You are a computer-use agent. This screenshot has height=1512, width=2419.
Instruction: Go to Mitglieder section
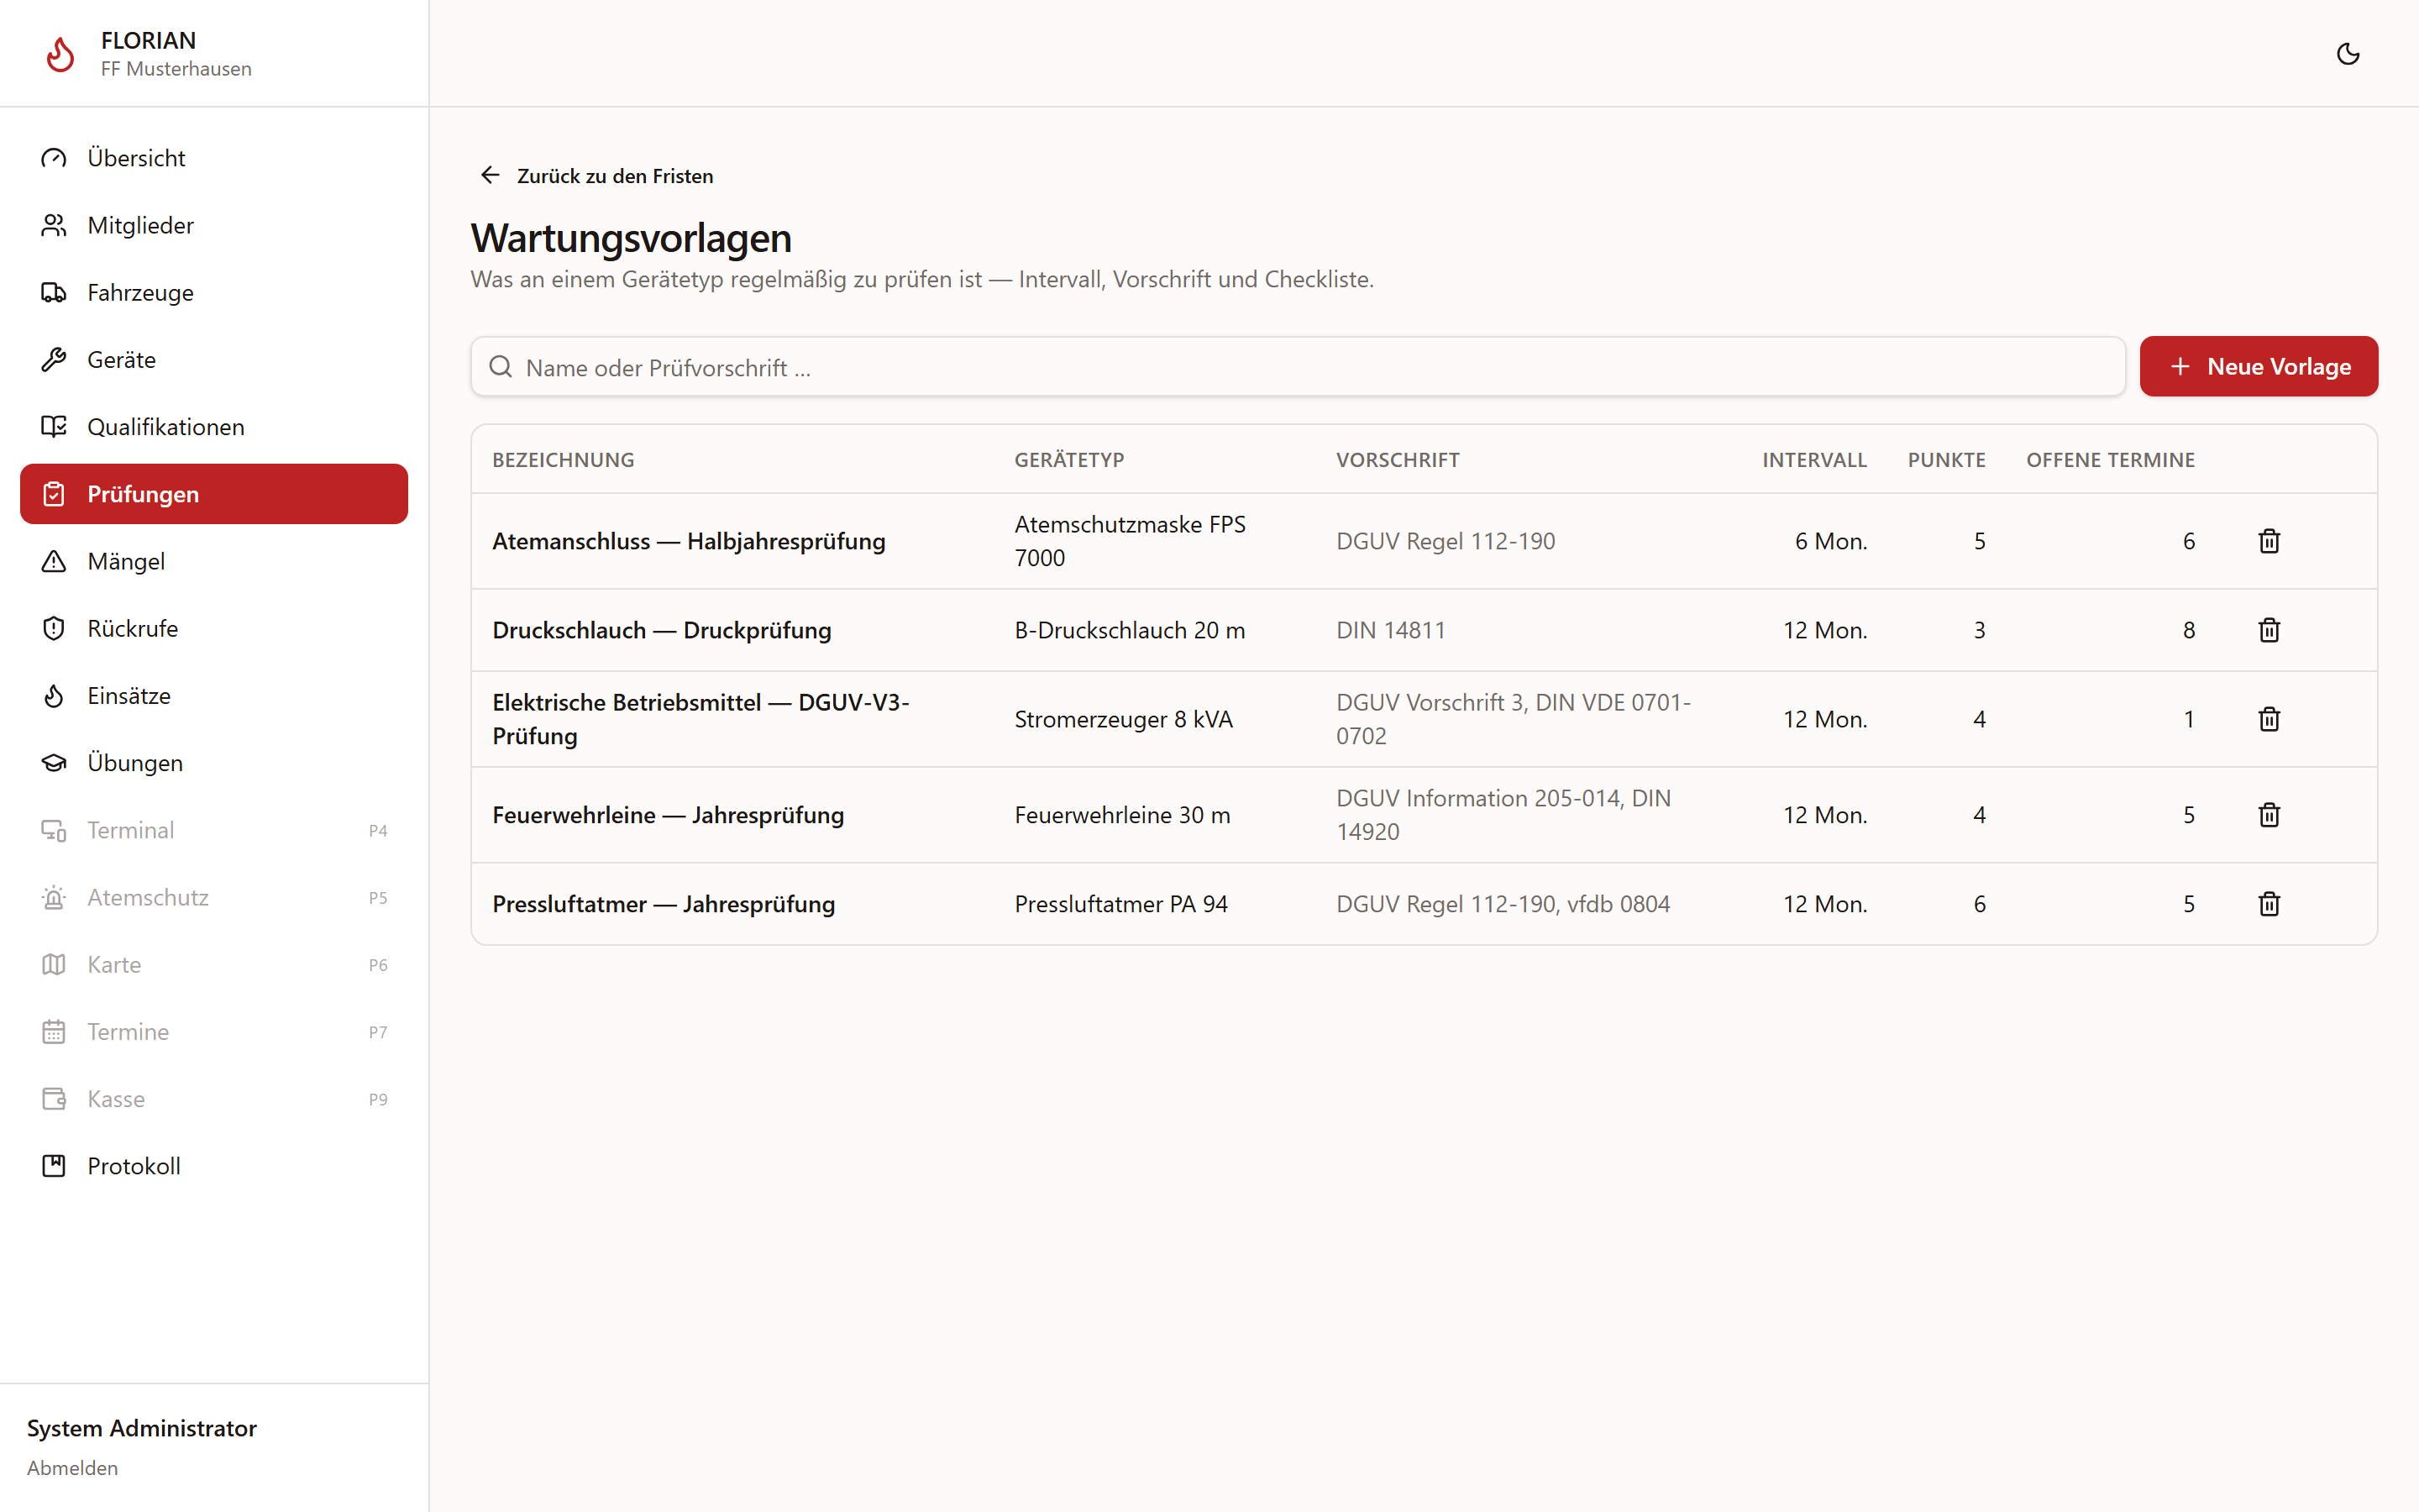214,225
